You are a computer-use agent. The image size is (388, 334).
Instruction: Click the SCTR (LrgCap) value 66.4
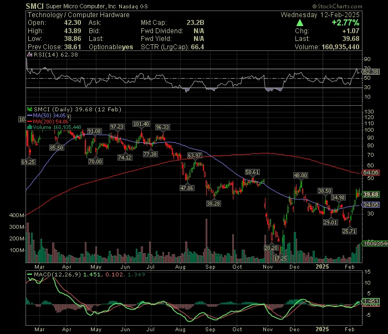197,47
